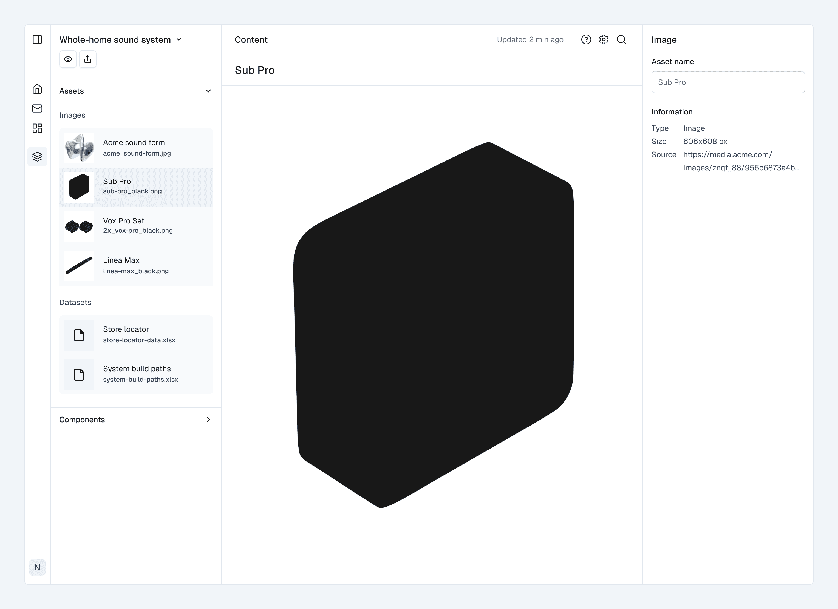Select linea-max_black.png file name
Viewport: 838px width, 609px height.
point(136,271)
